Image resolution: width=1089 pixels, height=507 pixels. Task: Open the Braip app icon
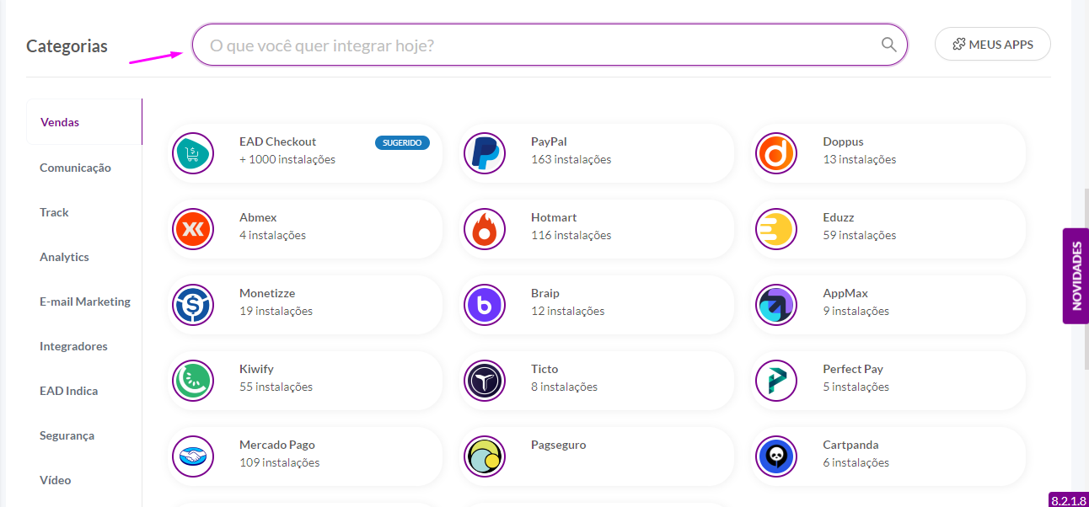tap(485, 305)
